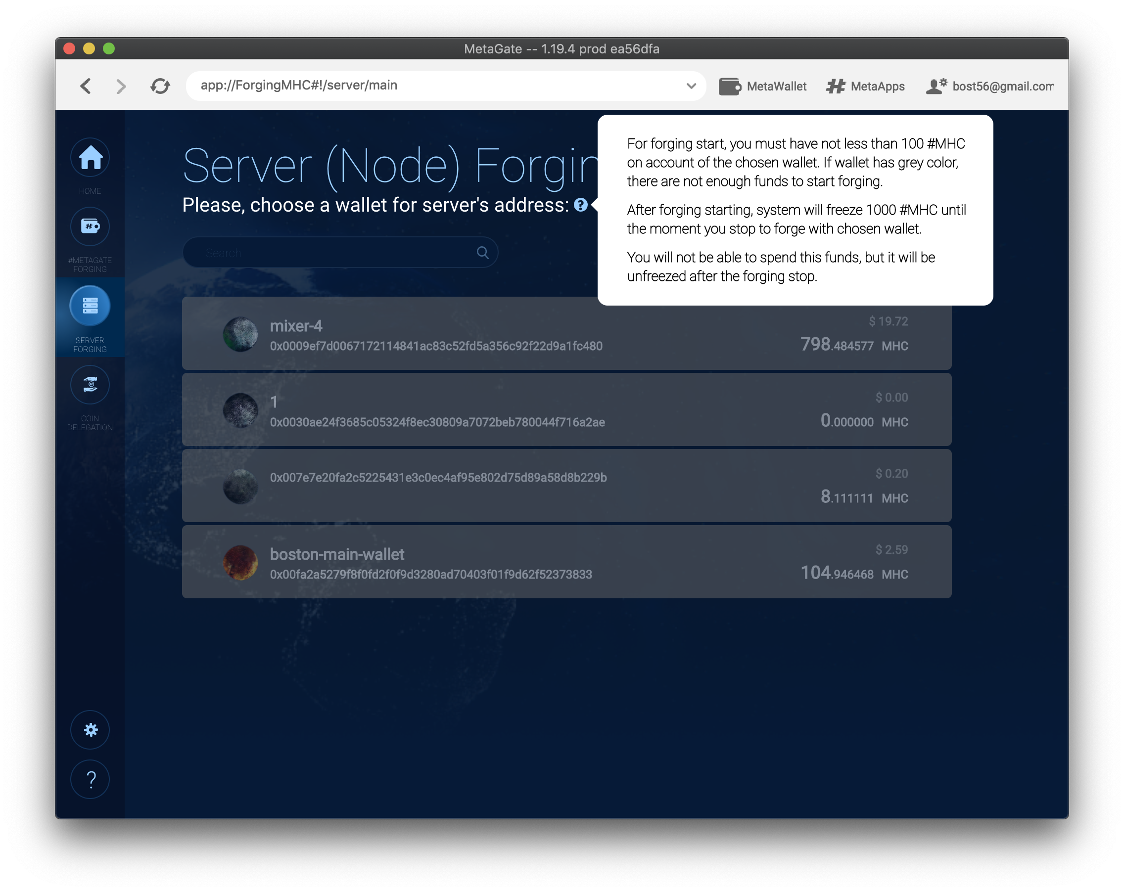Type in the wallet Search field
The image size is (1124, 892).
(333, 253)
